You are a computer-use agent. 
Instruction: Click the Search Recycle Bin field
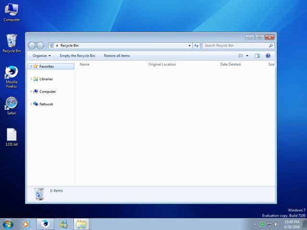click(234, 46)
